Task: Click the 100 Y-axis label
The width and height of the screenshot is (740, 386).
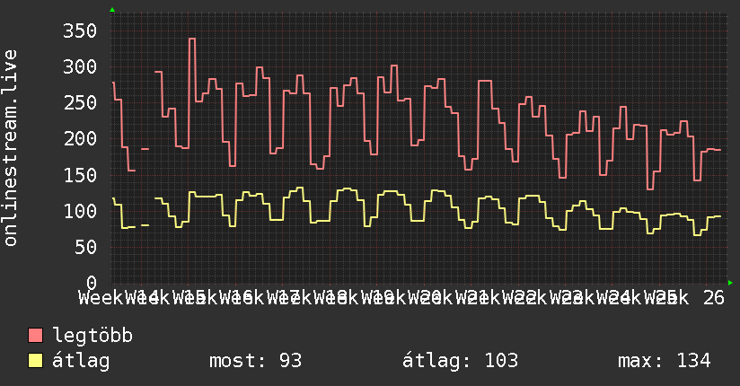Action: [80, 211]
